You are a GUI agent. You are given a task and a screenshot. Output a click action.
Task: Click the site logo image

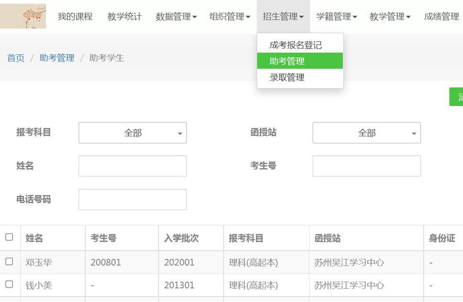[23, 16]
